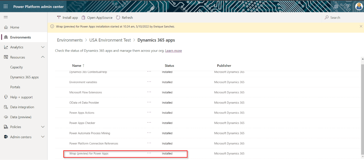
Task: Click the Environments sidebar icon
Action: coord(6,37)
